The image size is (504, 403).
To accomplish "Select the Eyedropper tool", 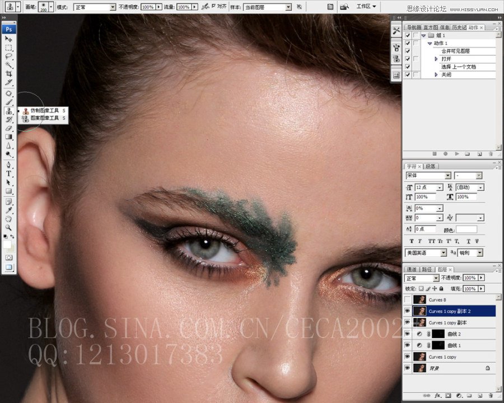I will 8,210.
